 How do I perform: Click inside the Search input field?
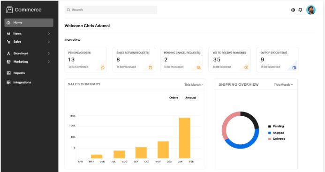coord(111,10)
